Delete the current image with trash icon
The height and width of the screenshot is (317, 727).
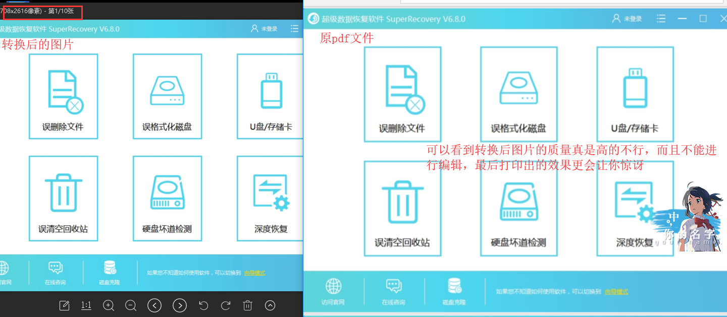(x=247, y=305)
